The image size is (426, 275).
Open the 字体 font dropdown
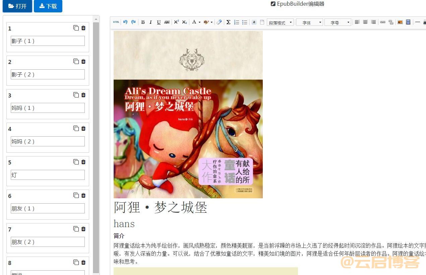[310, 22]
